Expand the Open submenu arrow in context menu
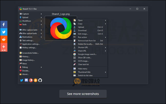The height and width of the screenshot is (104, 166). [x=106, y=20]
